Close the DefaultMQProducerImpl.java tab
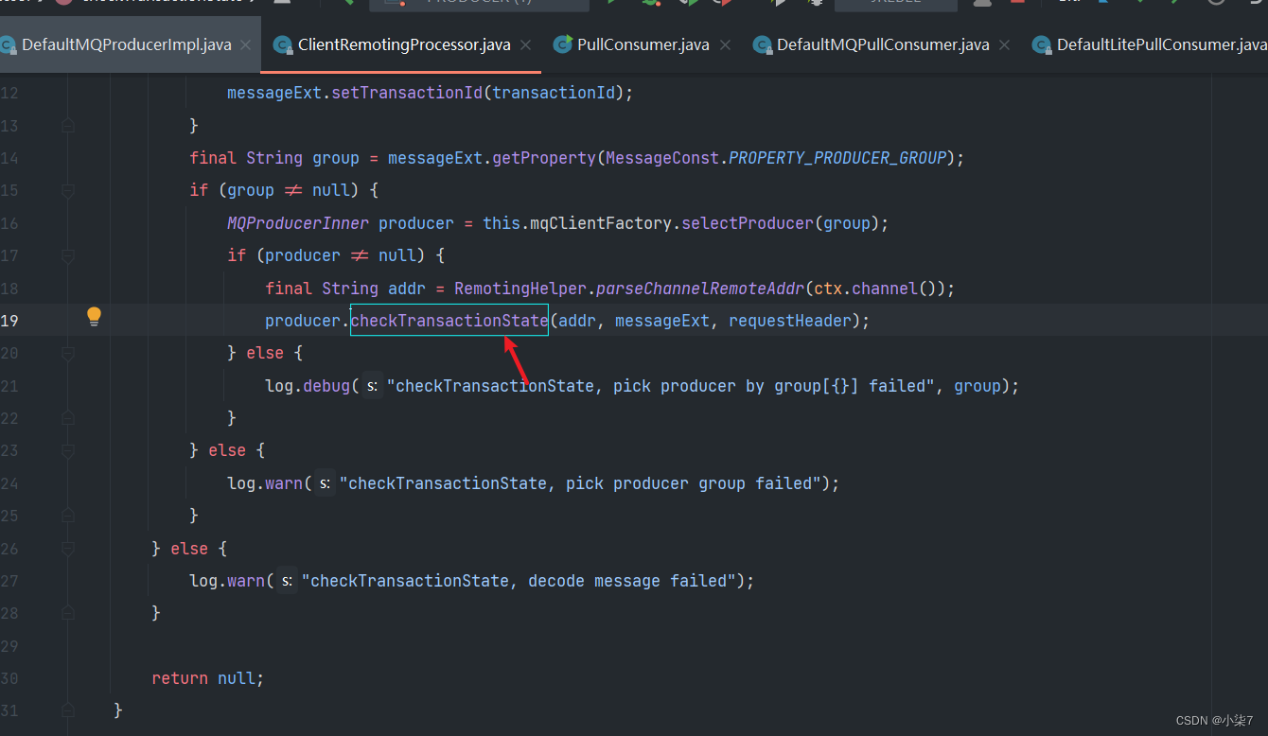This screenshot has width=1268, height=736. click(x=246, y=45)
